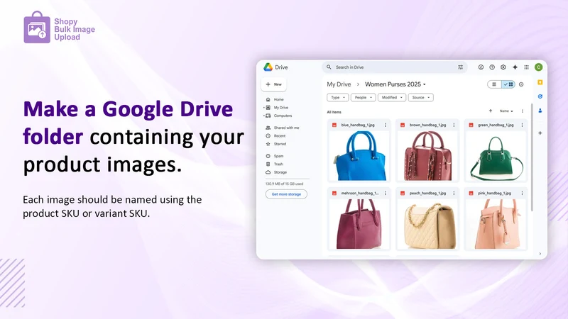Viewport: 568px width, 319px height.
Task: Open more options for mehroon_handbag file
Action: pos(386,194)
